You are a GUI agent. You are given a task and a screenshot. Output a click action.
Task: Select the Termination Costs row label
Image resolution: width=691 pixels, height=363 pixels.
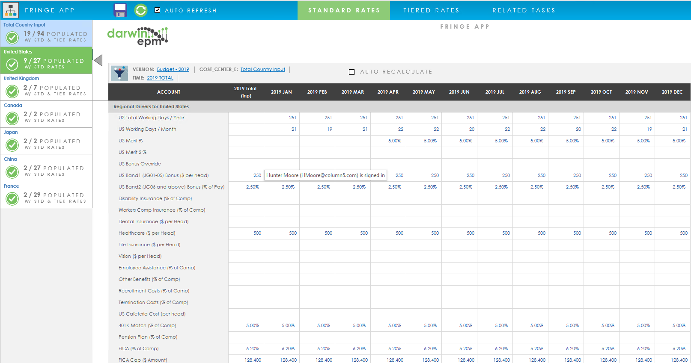pos(153,302)
